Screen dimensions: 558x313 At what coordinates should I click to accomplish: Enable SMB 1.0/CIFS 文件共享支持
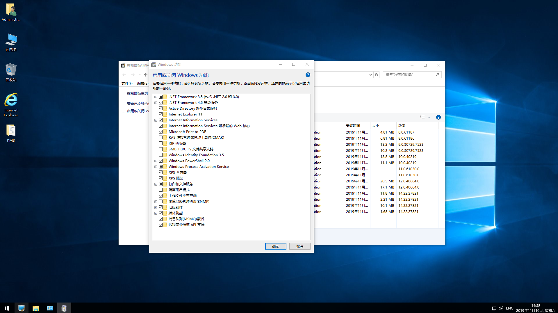click(x=161, y=149)
